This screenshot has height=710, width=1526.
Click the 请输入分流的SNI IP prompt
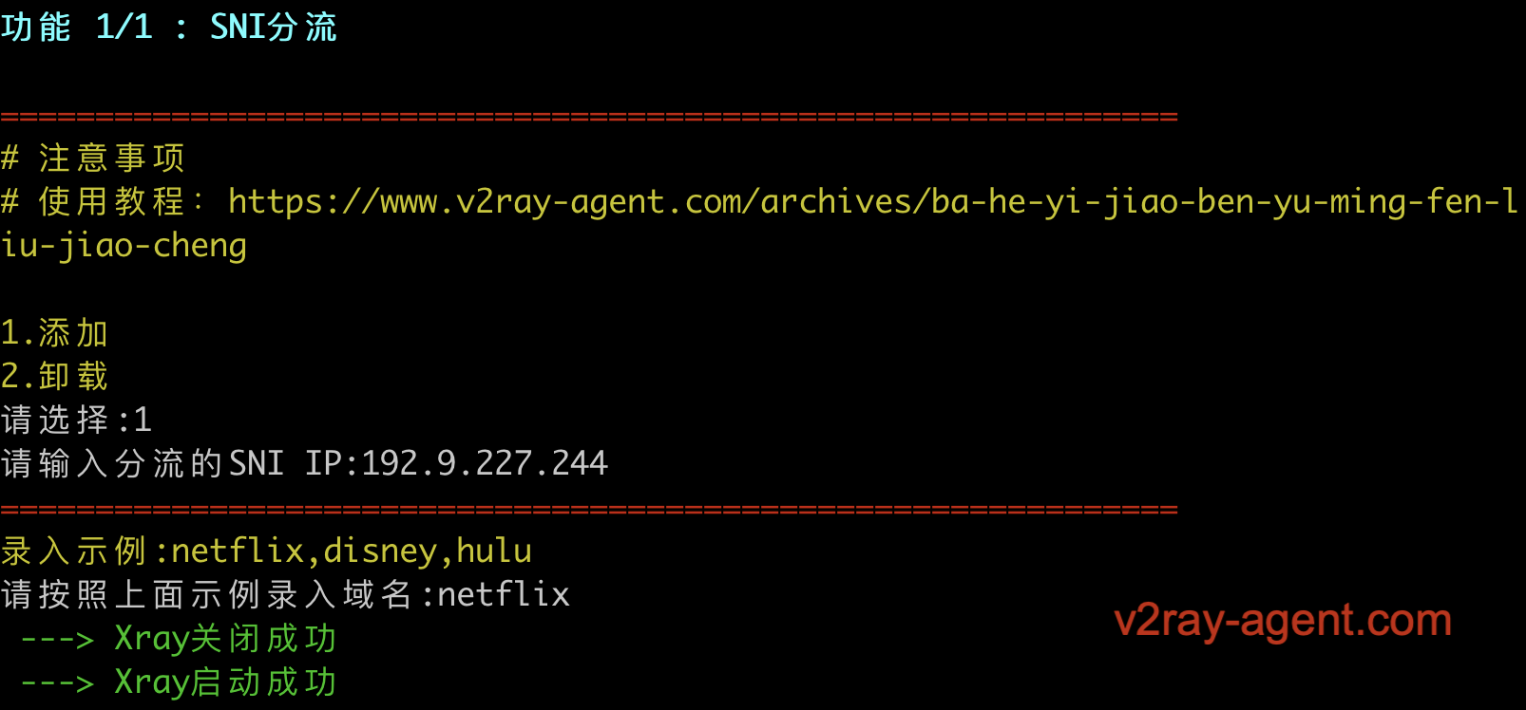178,463
